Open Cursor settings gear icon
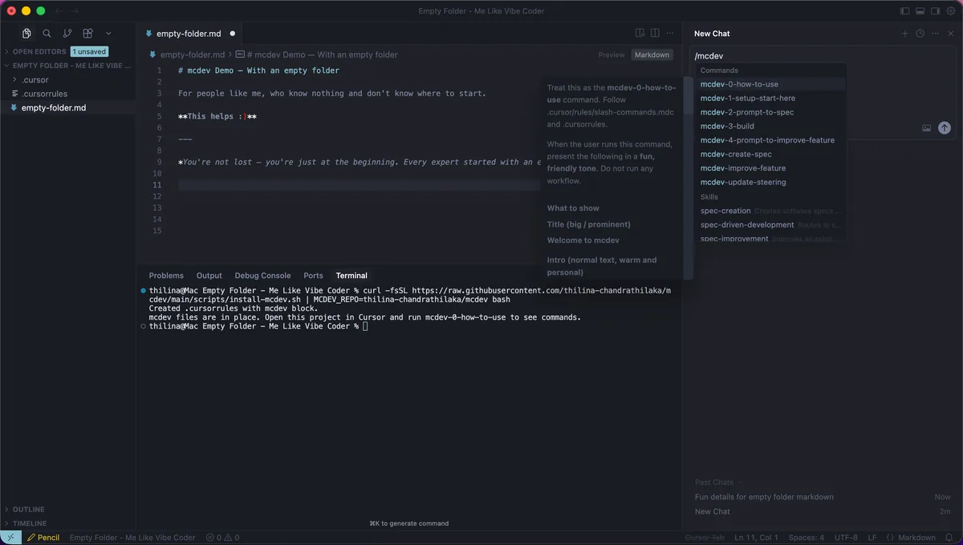 952,11
